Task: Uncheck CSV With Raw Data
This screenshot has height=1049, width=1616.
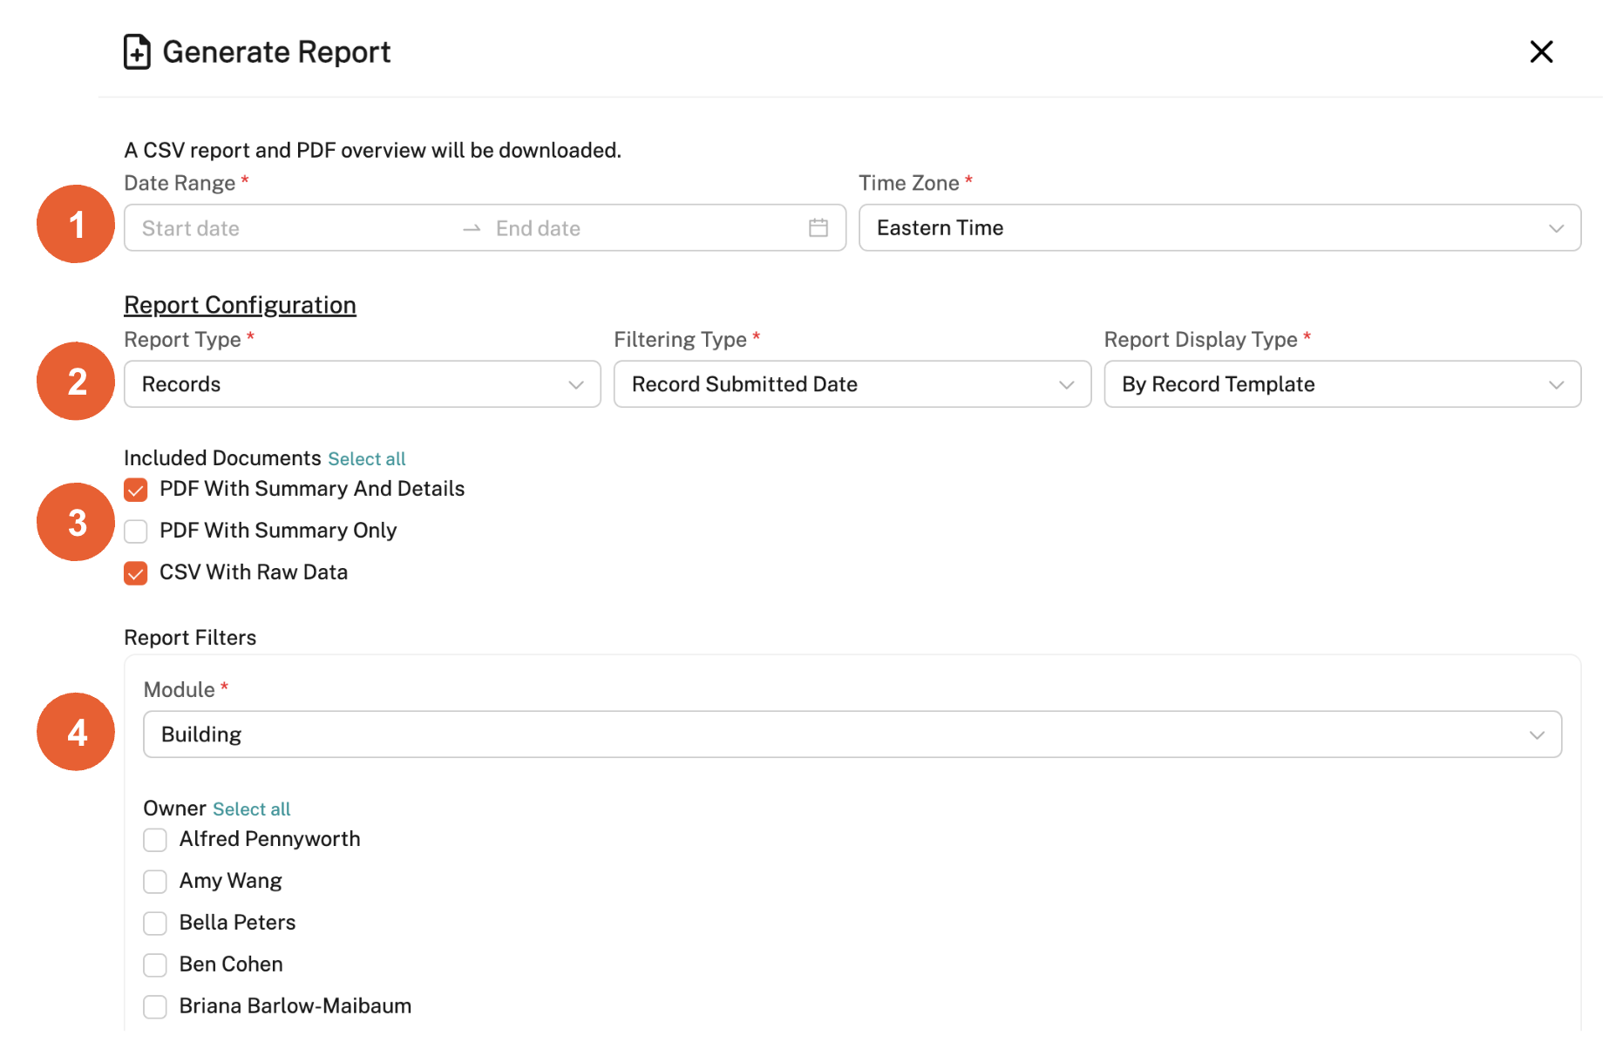Action: coord(136,573)
